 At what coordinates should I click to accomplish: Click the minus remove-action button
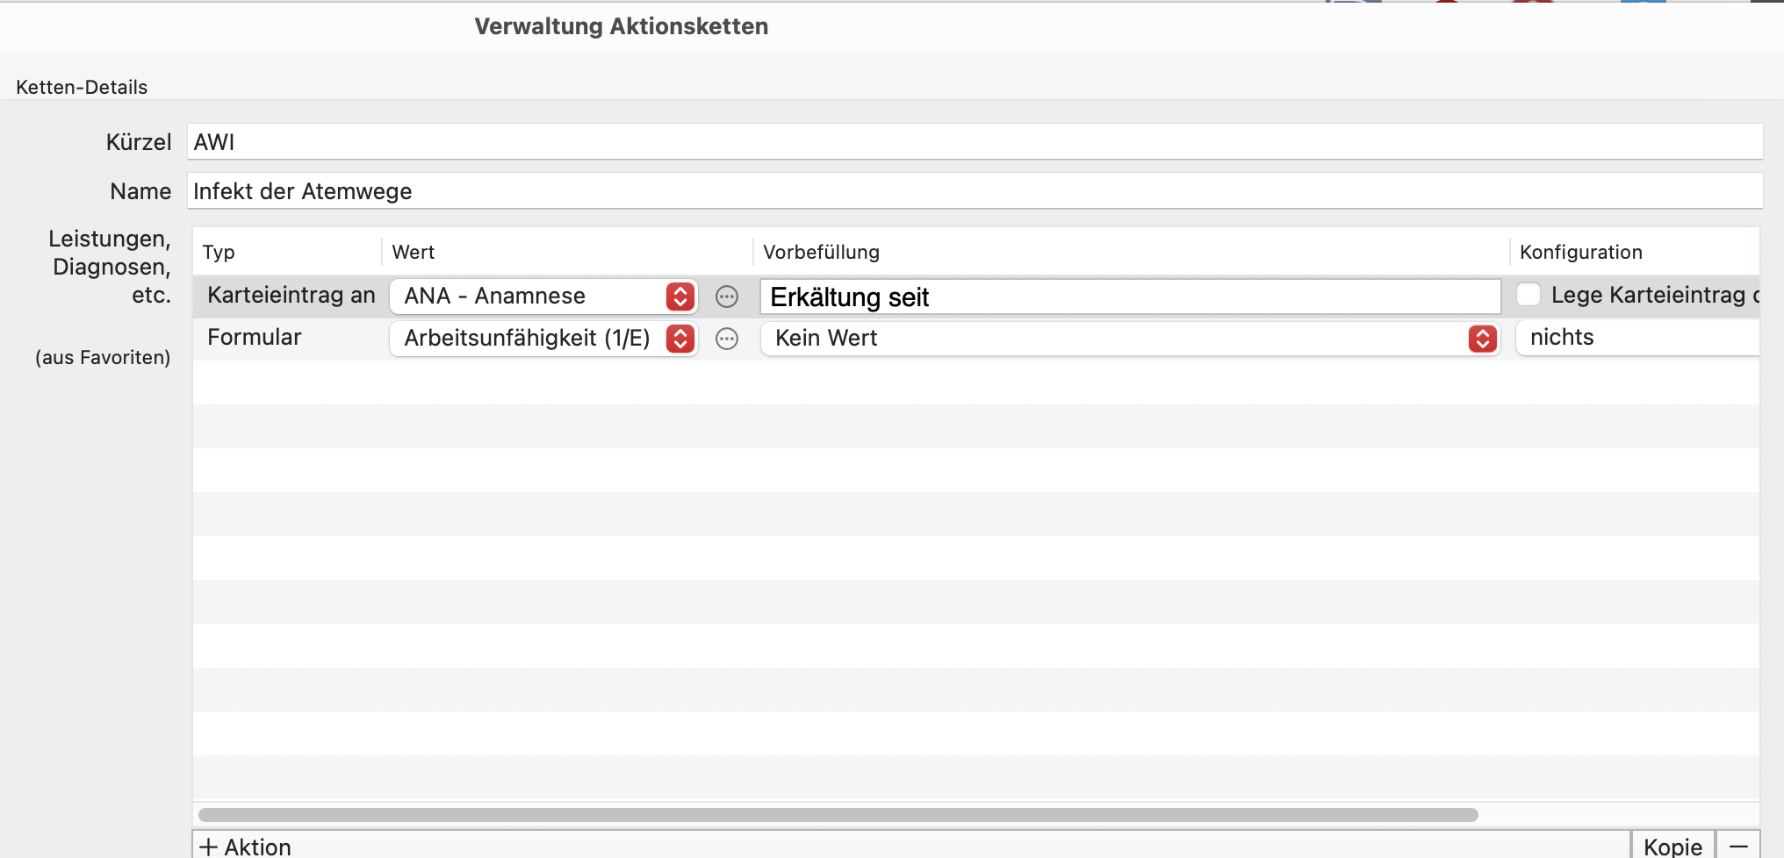[x=1738, y=846]
